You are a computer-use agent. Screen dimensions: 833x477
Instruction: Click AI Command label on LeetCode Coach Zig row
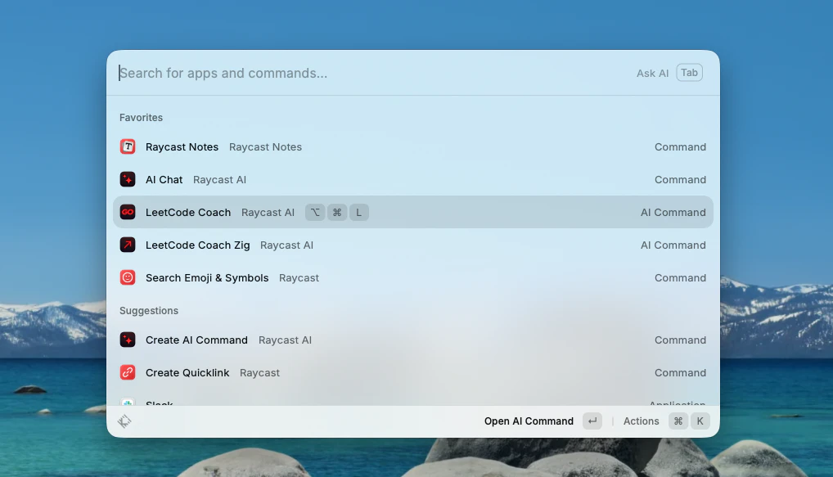[673, 245]
